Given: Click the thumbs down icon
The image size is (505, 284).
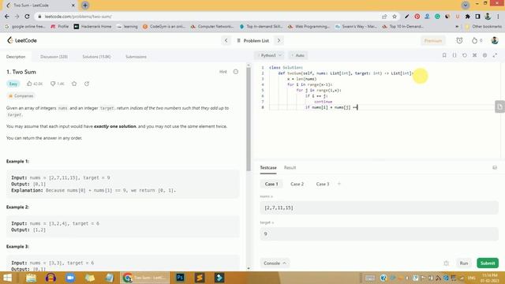Looking at the screenshot, I should [x=53, y=84].
